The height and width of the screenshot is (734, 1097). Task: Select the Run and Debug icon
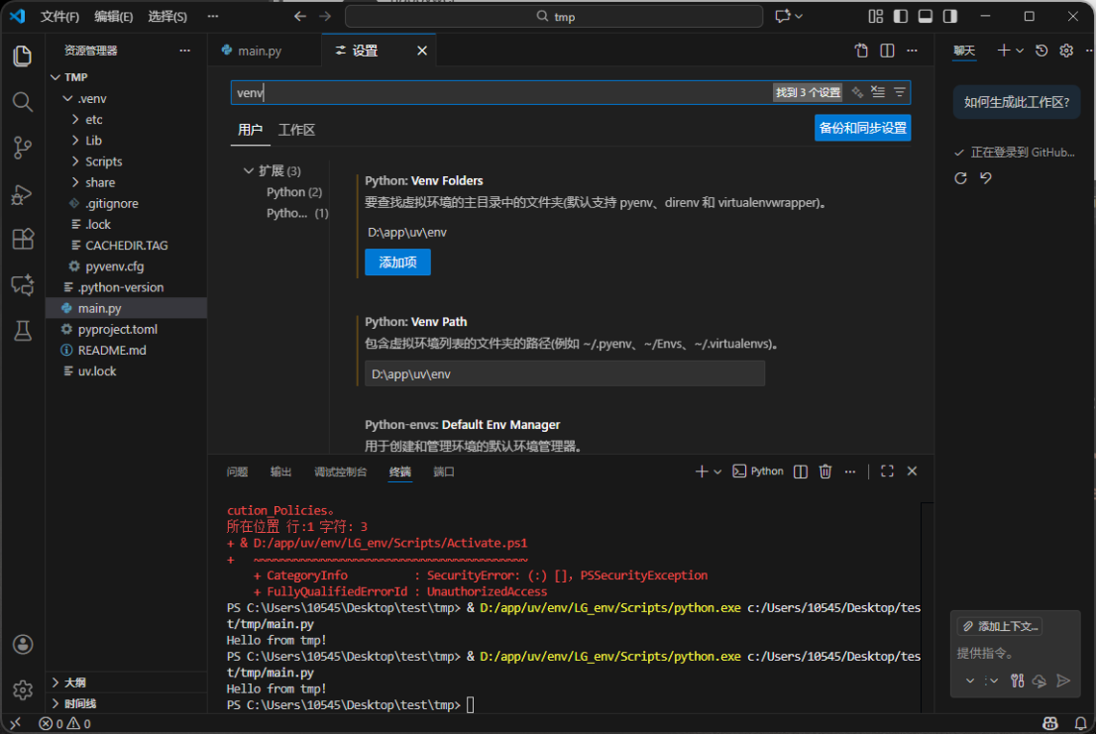22,193
